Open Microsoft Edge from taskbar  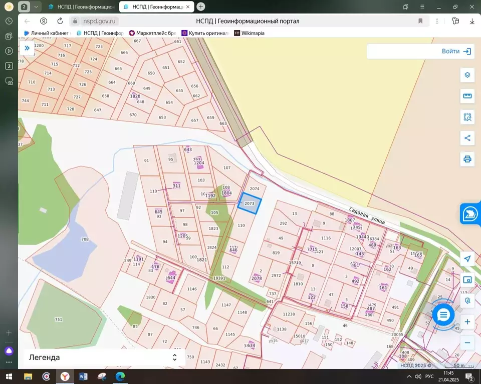[120, 376]
